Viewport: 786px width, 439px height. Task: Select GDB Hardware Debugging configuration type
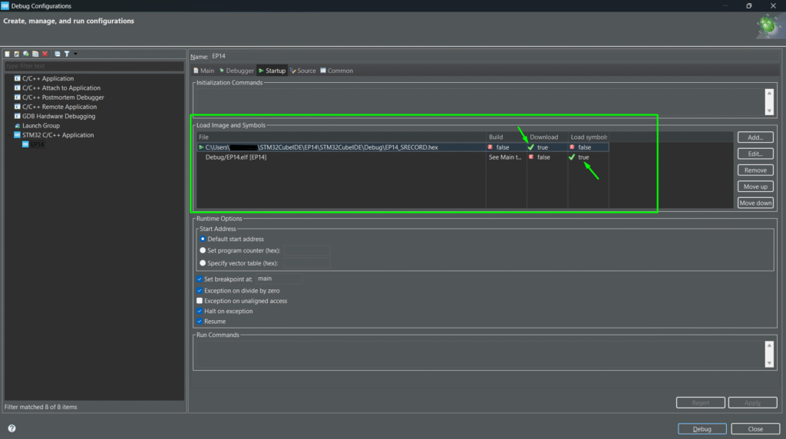[58, 117]
